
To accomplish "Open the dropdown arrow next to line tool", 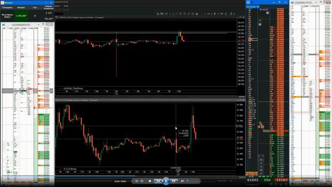I will 205,14.
